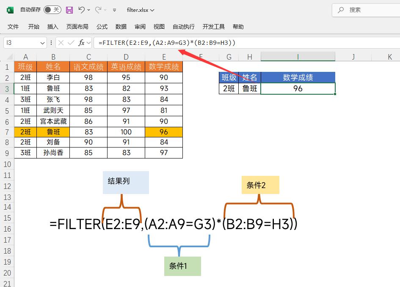Click cell with name 宫本武藏
The image size is (400, 287).
point(53,121)
